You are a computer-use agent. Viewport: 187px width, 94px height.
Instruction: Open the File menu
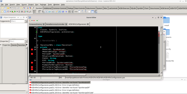pos(2,4)
